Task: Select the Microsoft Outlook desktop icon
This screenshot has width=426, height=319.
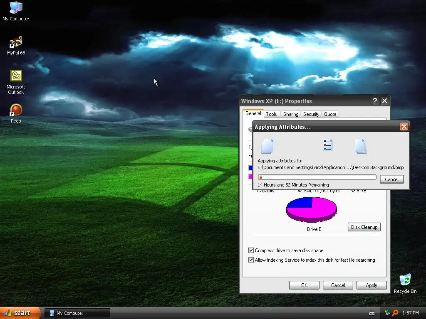Action: click(16, 82)
